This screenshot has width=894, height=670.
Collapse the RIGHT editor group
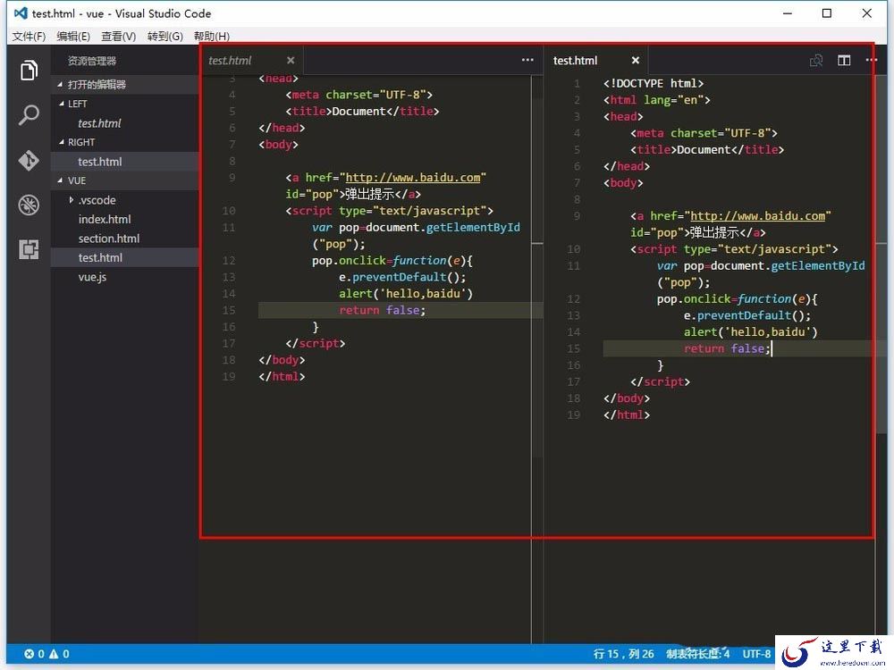coord(62,142)
